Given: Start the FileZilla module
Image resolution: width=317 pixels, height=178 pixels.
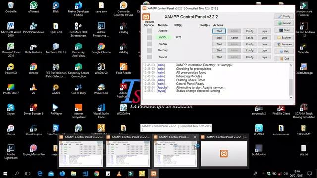Looking at the screenshot, I should point(219,44).
